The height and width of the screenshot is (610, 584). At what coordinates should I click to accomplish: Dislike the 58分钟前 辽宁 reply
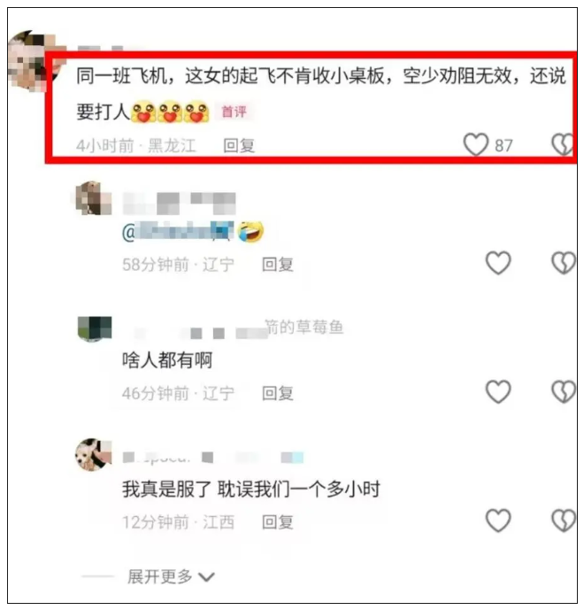tap(563, 263)
